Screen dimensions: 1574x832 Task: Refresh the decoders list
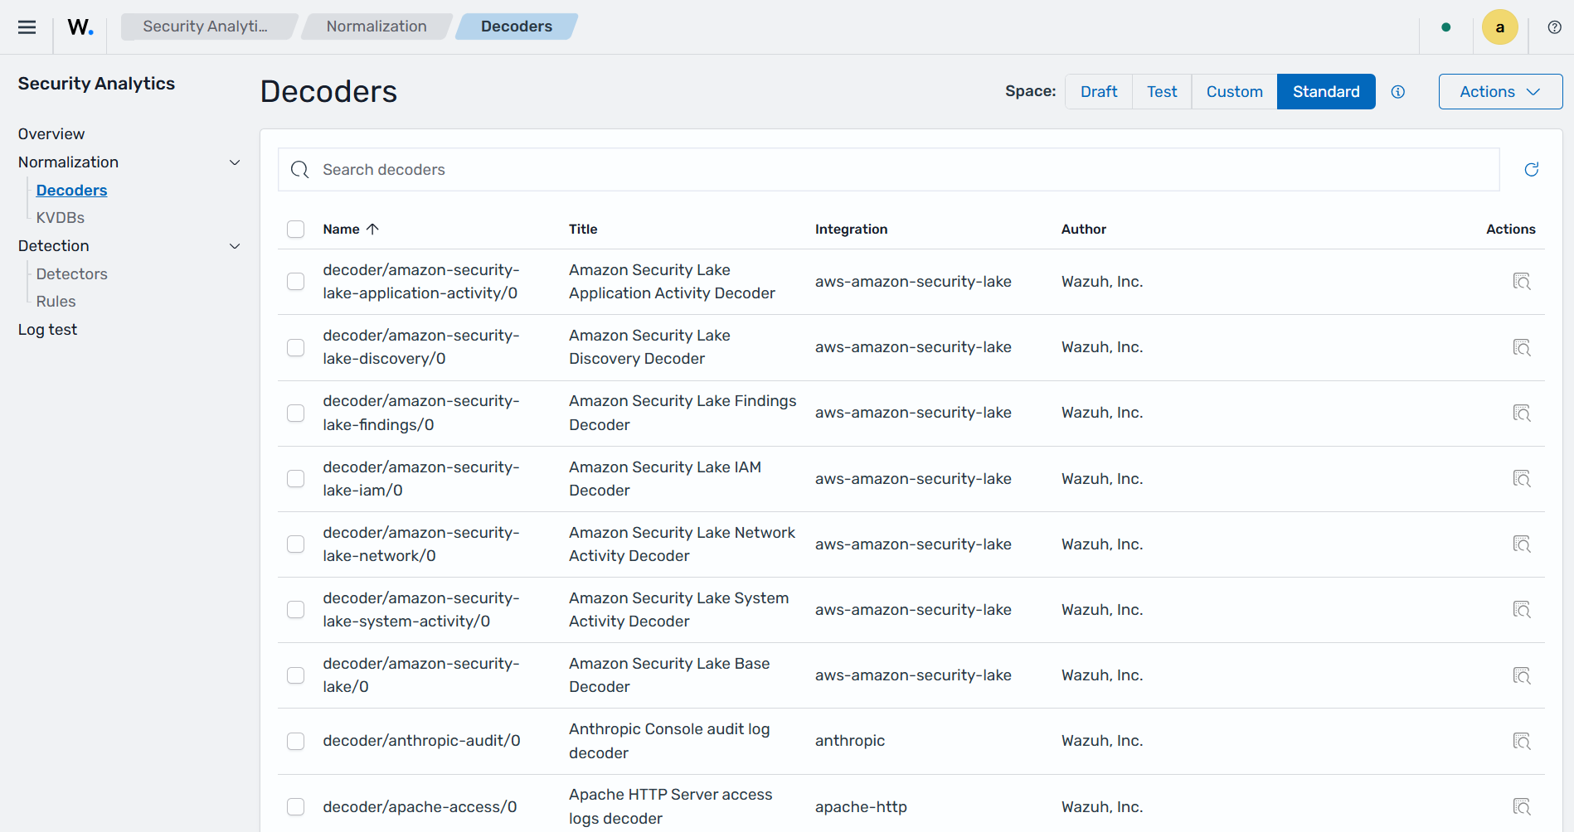1532,170
